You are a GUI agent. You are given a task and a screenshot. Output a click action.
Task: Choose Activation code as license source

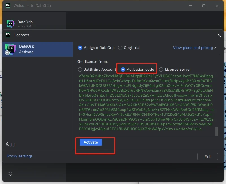[x=123, y=69]
